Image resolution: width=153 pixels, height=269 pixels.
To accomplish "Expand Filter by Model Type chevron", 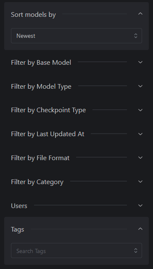I will tap(140, 86).
